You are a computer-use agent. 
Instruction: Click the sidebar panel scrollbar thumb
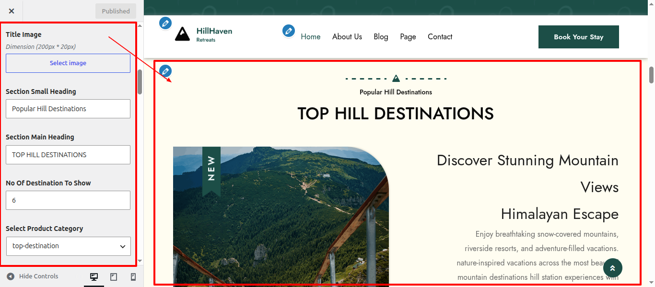140,82
